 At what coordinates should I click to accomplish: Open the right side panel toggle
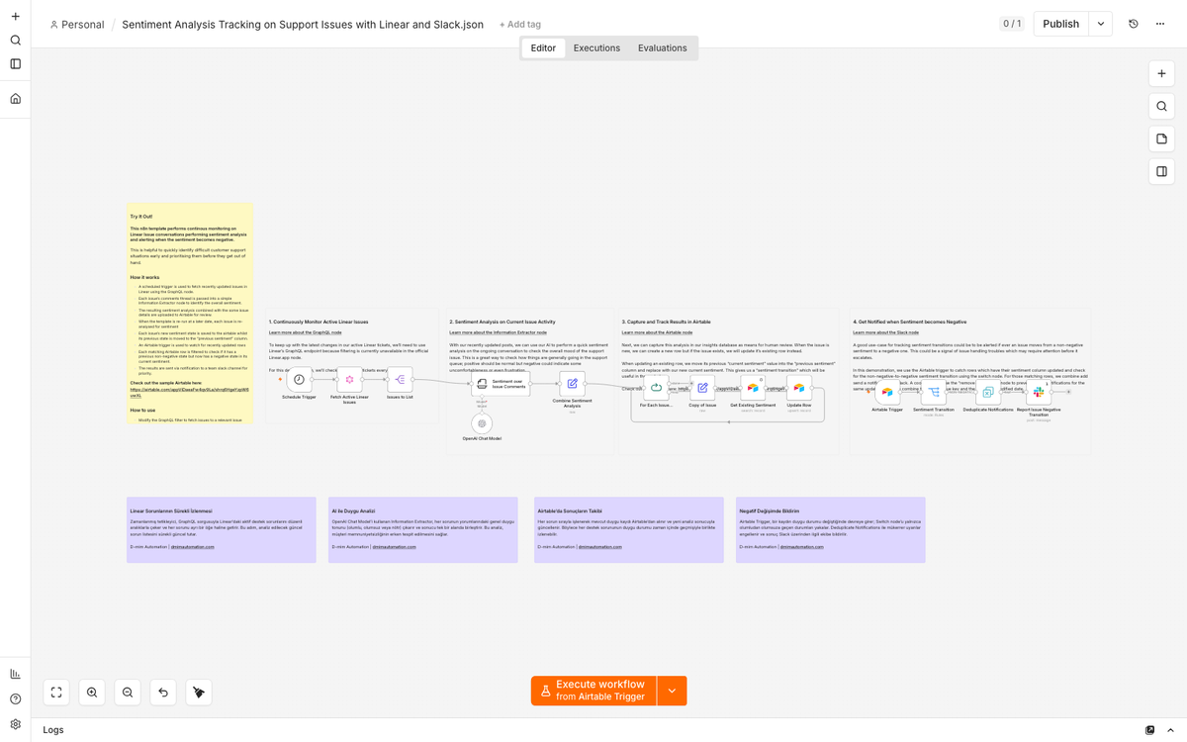click(1161, 171)
